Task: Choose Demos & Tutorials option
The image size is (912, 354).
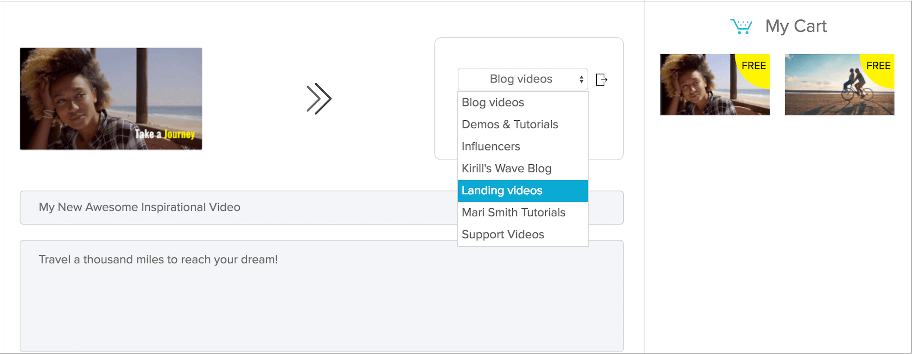Action: 523,124
